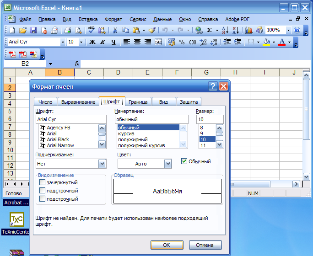Activate Format Painter brush icon
Viewport: 313px width, 256px height.
pos(152,30)
